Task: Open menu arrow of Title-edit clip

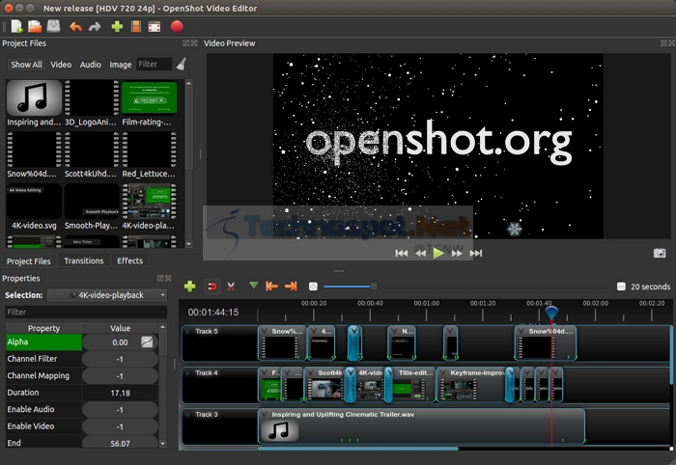Action: (x=391, y=372)
